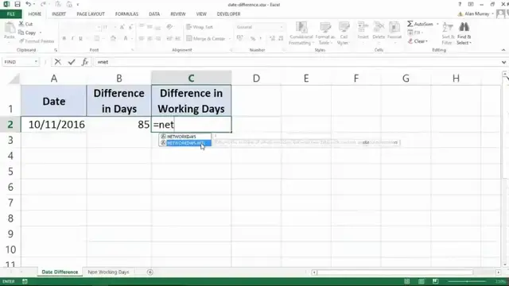Image resolution: width=509 pixels, height=286 pixels.
Task: Open the Undo history dropdown arrow
Action: click(x=34, y=5)
